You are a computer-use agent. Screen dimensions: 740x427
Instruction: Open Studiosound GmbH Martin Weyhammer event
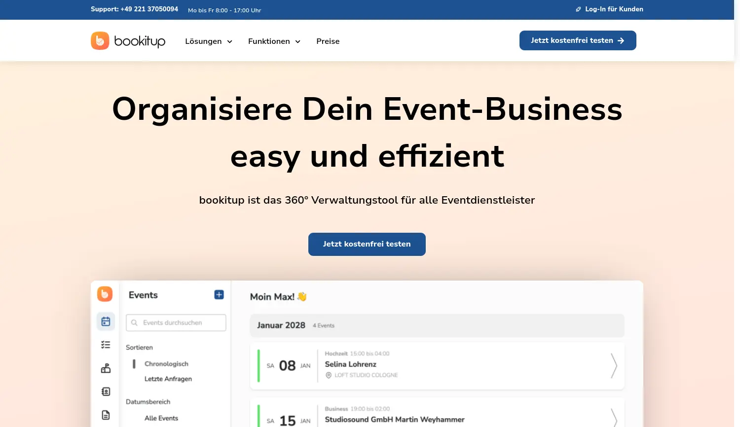tap(437, 412)
